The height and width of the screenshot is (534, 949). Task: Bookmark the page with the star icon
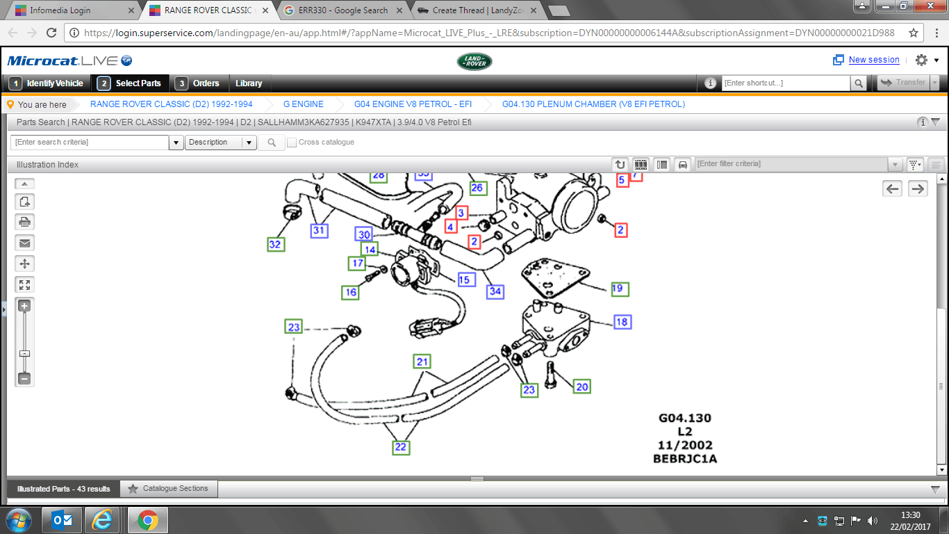click(914, 33)
